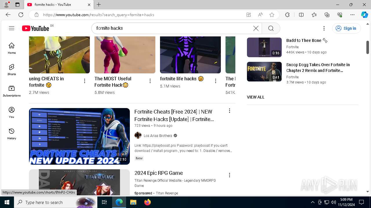Open Badd to Thee Bone video title

[x=307, y=40]
